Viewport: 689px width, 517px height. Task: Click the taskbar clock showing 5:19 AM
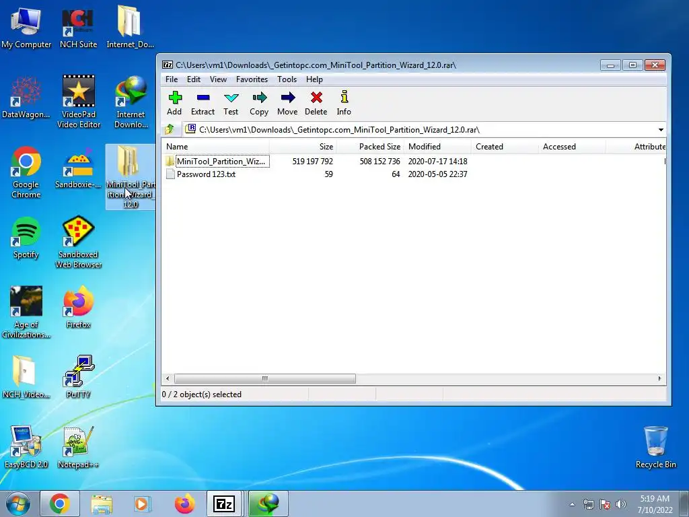pos(655,504)
